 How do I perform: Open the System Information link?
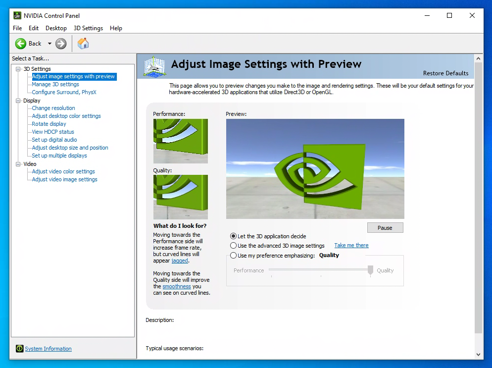pyautogui.click(x=48, y=349)
